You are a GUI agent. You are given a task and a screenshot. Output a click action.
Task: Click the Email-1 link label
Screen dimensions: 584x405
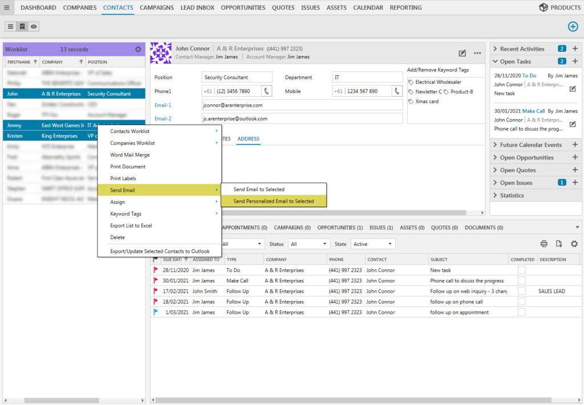point(163,105)
